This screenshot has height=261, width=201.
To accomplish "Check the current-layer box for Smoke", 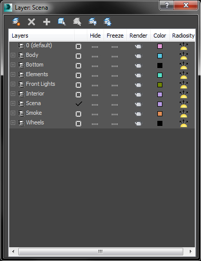I will click(78, 114).
